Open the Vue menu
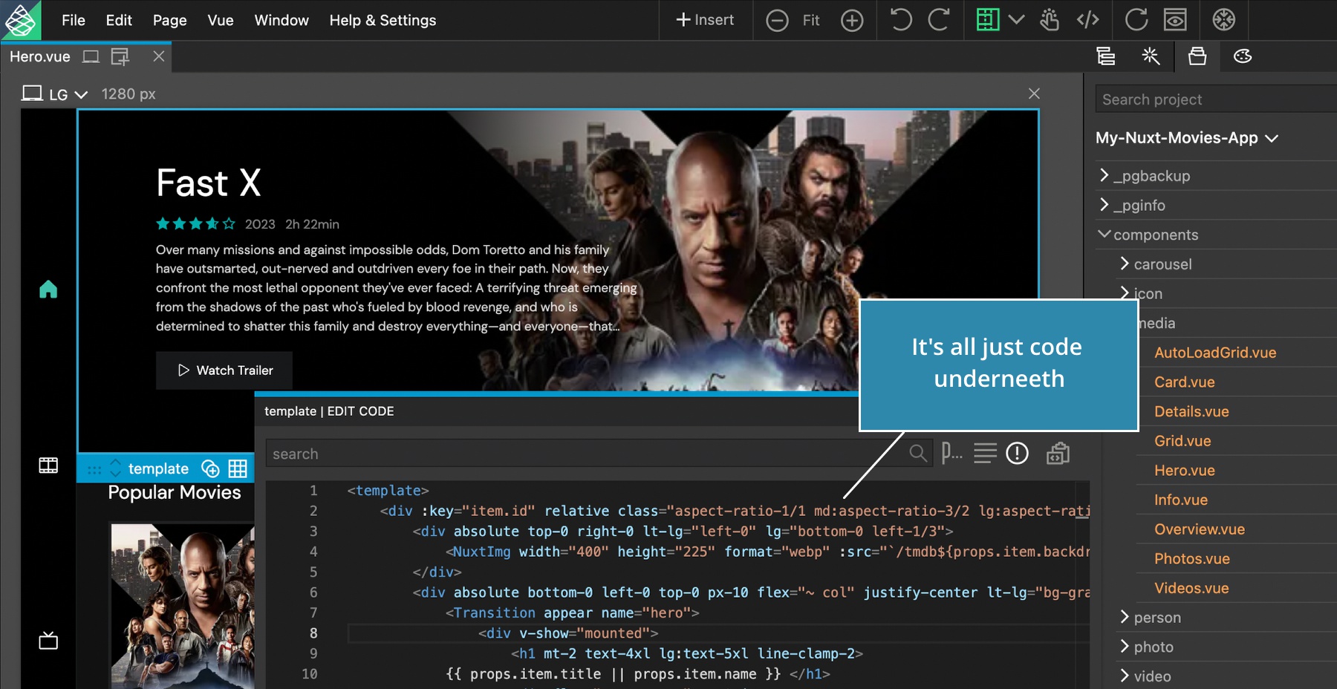Screen dimensions: 1337x689 (x=221, y=20)
